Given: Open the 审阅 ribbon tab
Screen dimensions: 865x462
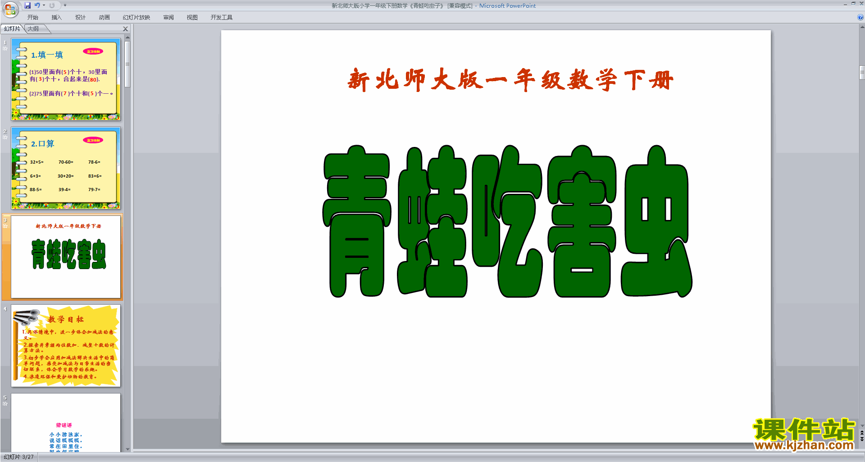Looking at the screenshot, I should pos(168,18).
